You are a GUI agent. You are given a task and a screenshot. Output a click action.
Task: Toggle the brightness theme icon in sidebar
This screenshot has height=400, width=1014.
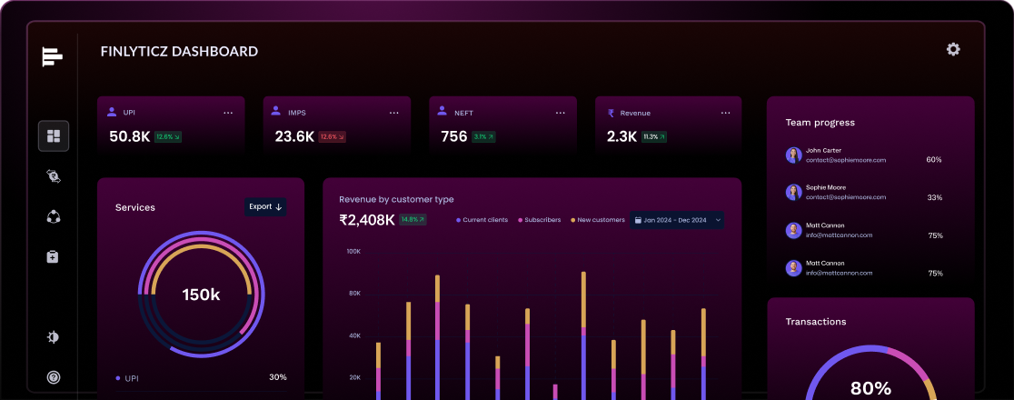coord(54,337)
